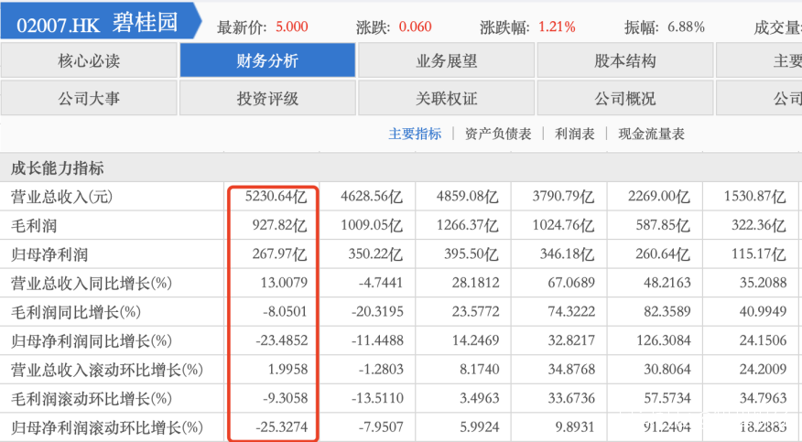
Task: Select the 主要指标 sub-link
Action: point(415,134)
